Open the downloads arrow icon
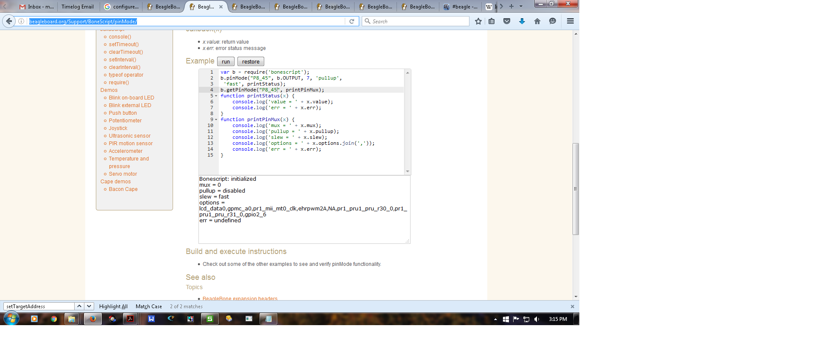The image size is (838, 359). click(x=522, y=21)
